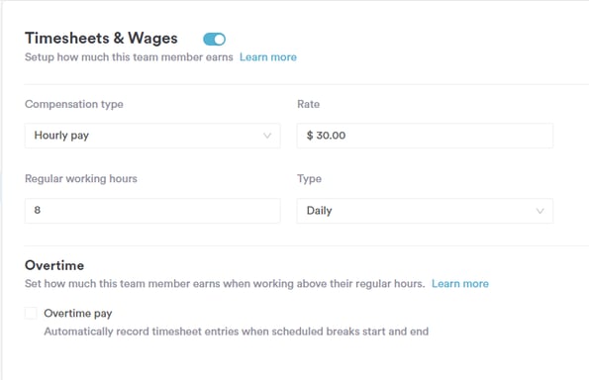This screenshot has height=380, width=589.
Task: Enable the Overtime pay checkbox
Action: click(x=31, y=313)
